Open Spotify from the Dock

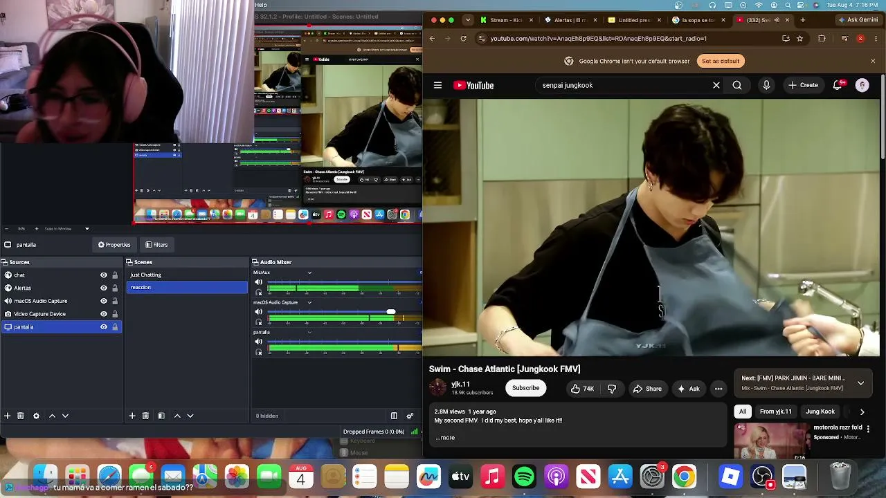(524, 477)
